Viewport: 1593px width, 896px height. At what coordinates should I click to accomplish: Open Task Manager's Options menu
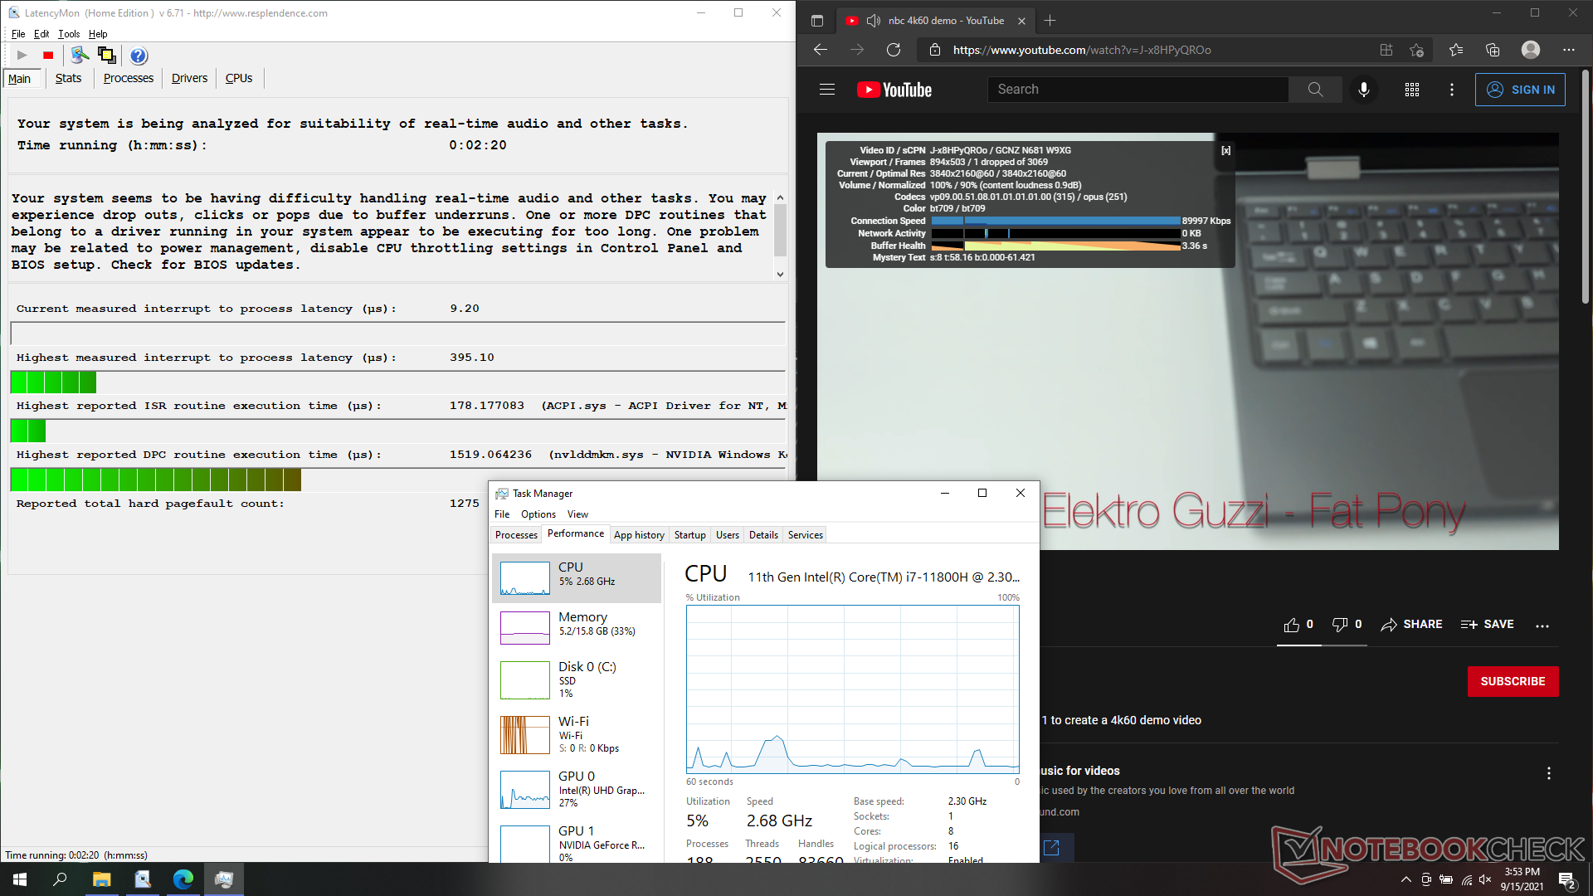click(538, 514)
